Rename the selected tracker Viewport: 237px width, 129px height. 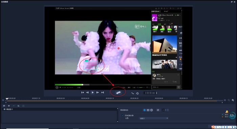18,106
